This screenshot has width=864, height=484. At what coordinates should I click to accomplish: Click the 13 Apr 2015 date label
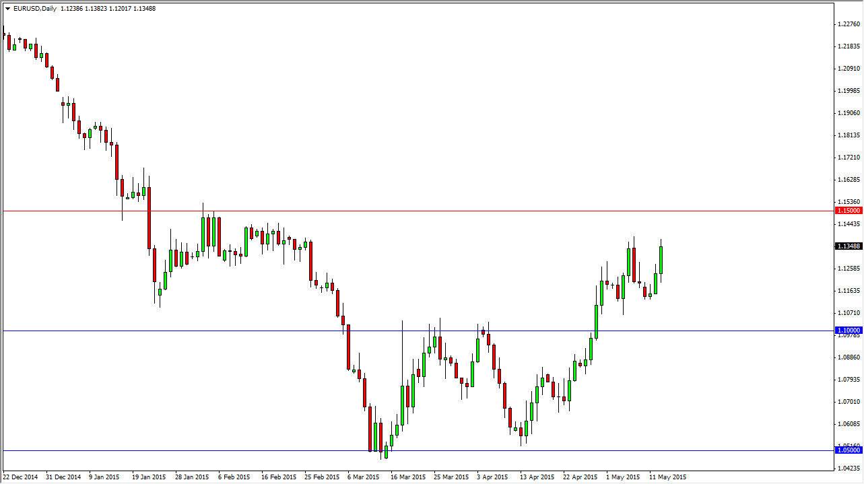[537, 477]
